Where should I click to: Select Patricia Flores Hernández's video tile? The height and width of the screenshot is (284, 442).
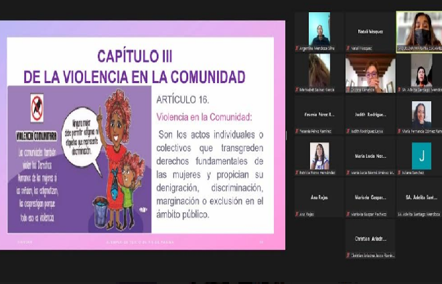(319, 155)
